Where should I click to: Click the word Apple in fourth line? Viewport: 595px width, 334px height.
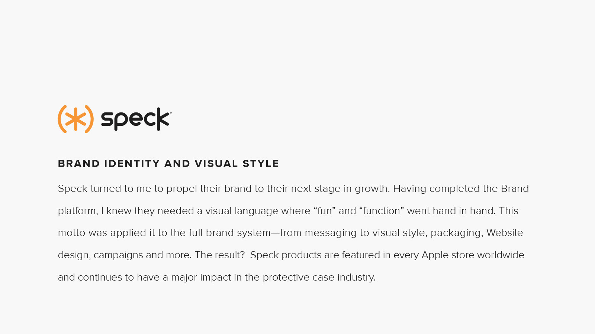pos(435,256)
